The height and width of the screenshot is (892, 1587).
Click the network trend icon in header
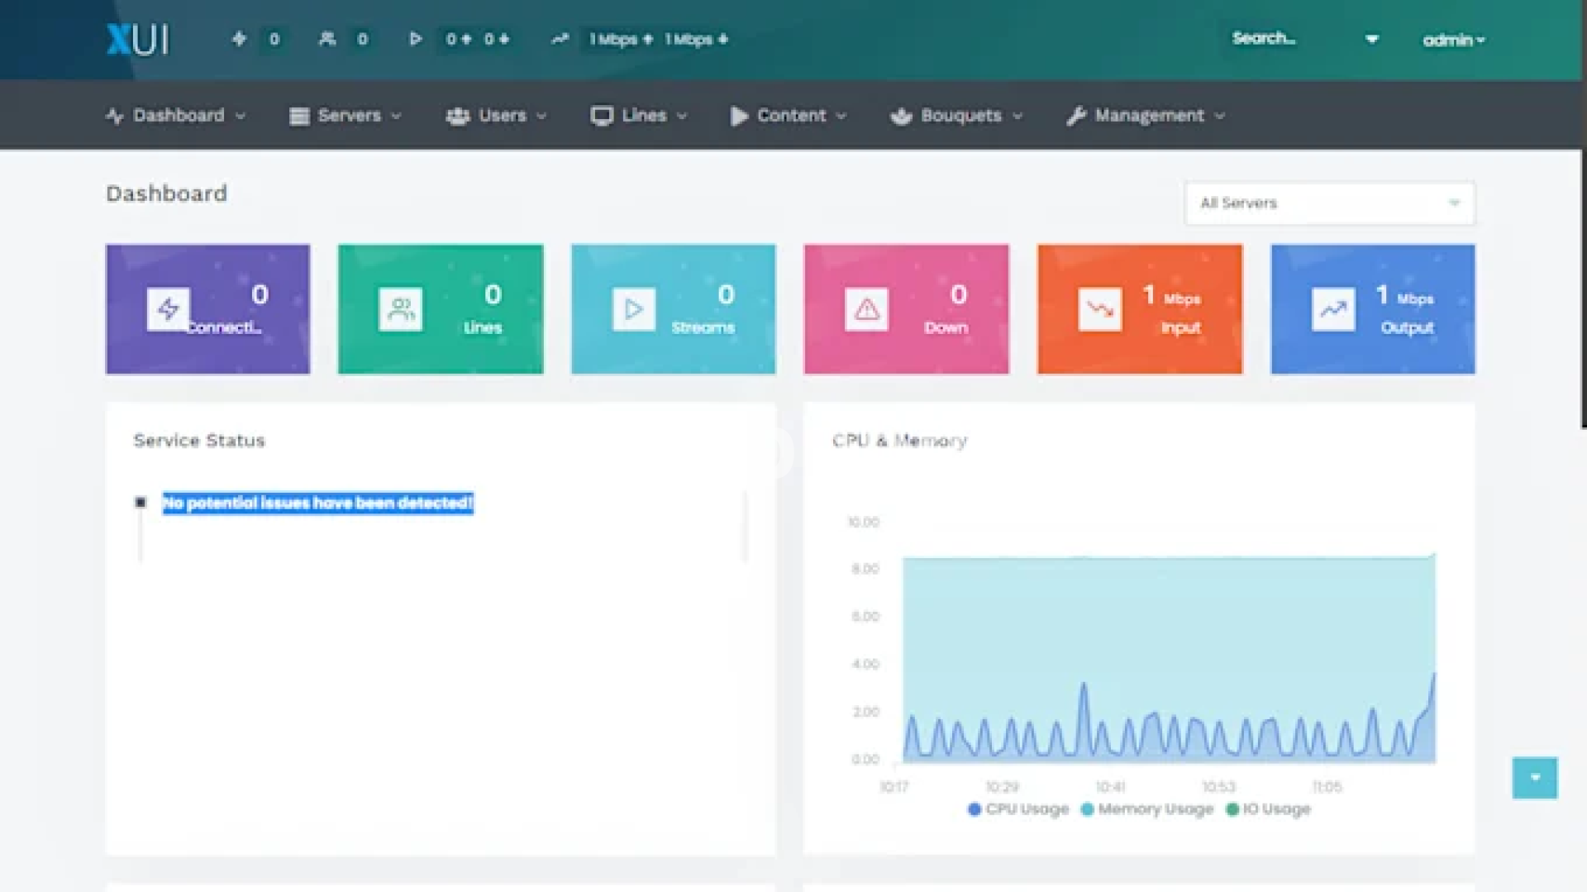point(560,39)
